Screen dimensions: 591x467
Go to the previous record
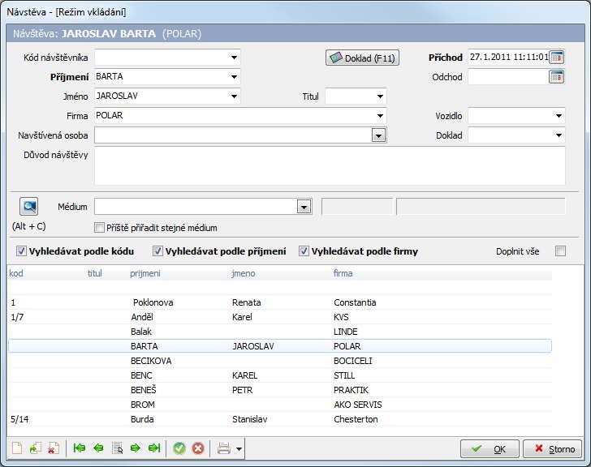98,448
